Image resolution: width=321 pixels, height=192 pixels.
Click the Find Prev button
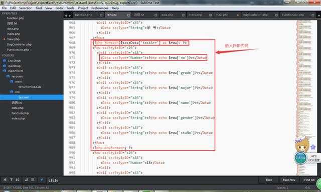289,180
